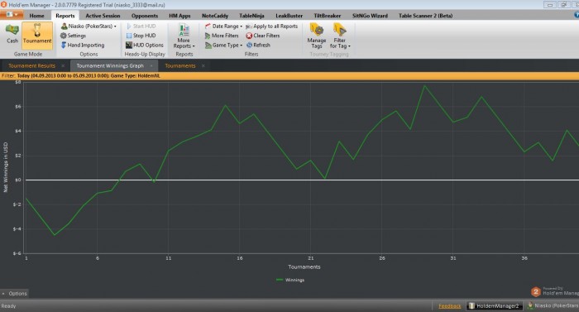Viewport: 579px width, 312px height.
Task: Expand Filter for Tag dropdown
Action: point(340,36)
